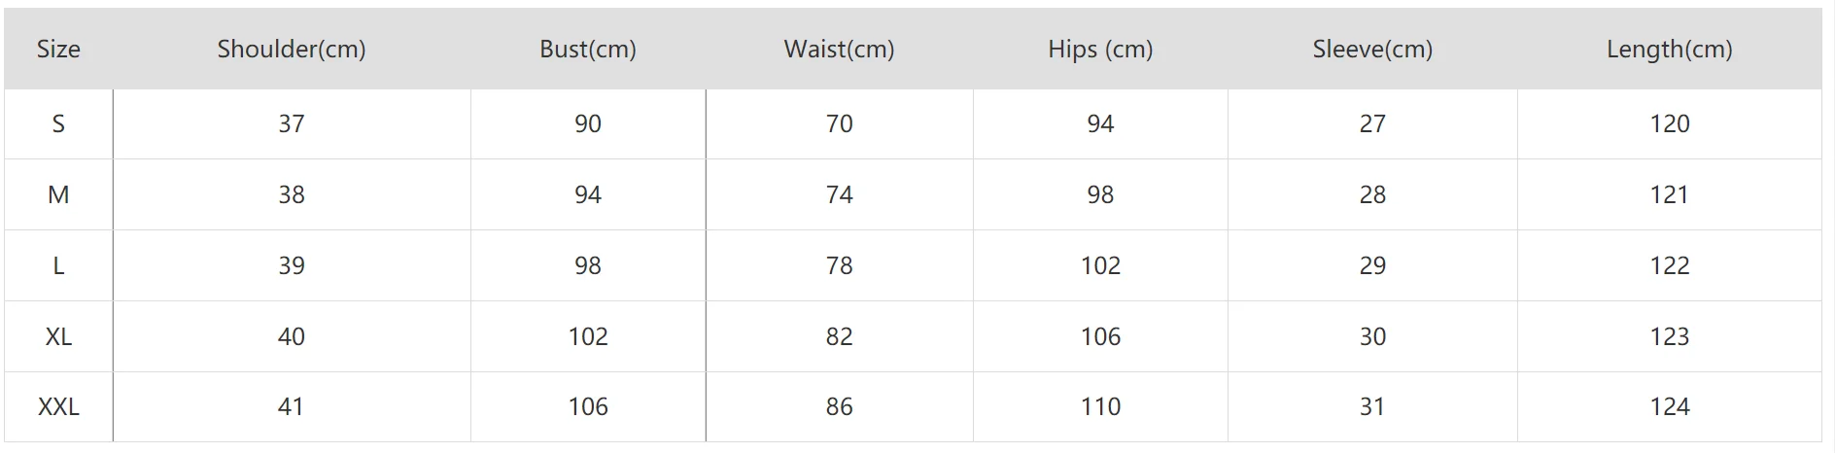Click length value 123 for size XL
1835x453 pixels.
coord(1669,336)
